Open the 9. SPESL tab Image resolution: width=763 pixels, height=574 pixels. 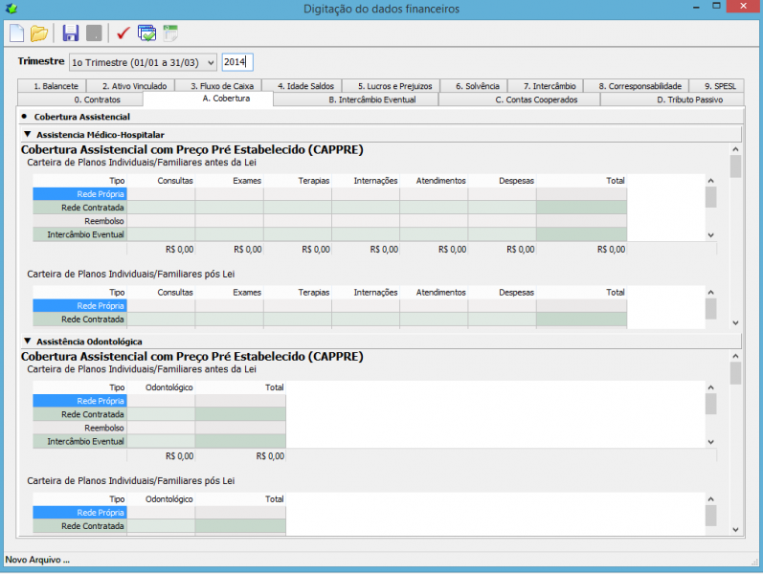tap(717, 85)
